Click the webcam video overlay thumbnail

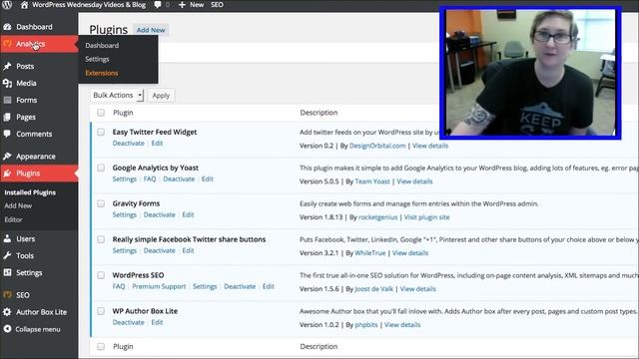(x=530, y=73)
